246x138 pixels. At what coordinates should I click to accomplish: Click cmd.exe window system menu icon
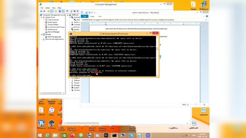[x=71, y=34]
